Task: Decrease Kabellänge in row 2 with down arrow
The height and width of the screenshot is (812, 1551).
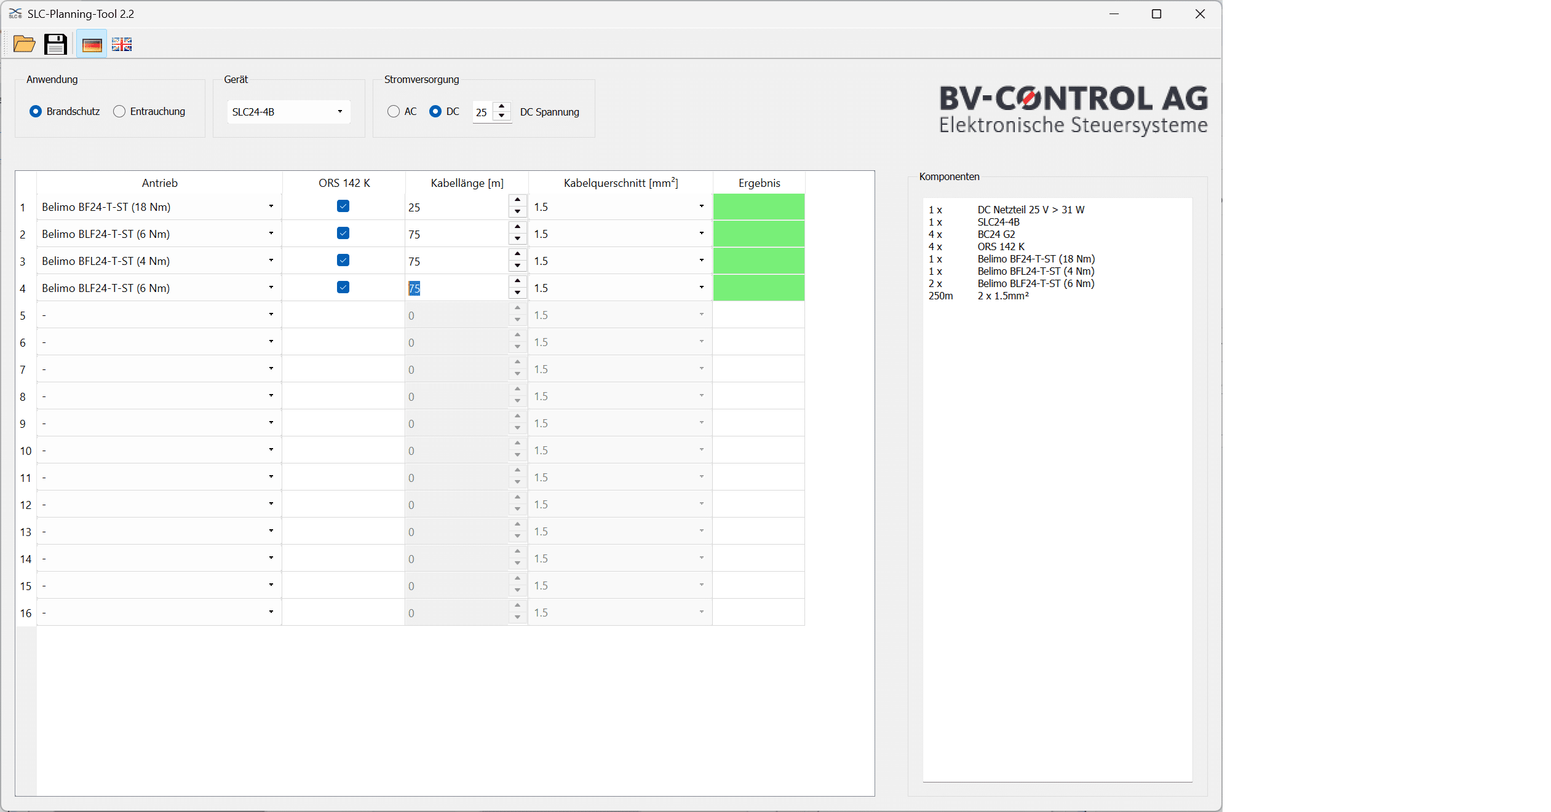Action: coord(518,239)
